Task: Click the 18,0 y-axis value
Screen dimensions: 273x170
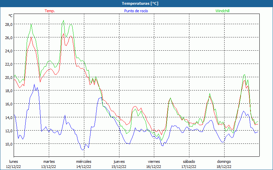Action: [x=9, y=91]
